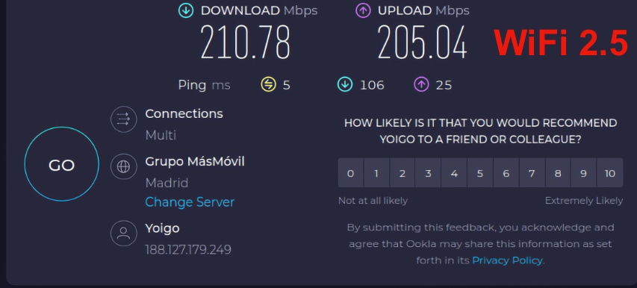This screenshot has width=637, height=288.
Task: Click the globe server icon
Action: 123,166
